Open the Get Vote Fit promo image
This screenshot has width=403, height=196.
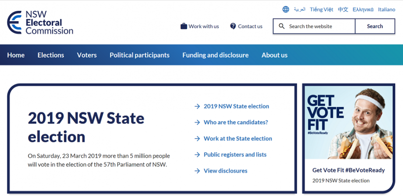pos(348,123)
